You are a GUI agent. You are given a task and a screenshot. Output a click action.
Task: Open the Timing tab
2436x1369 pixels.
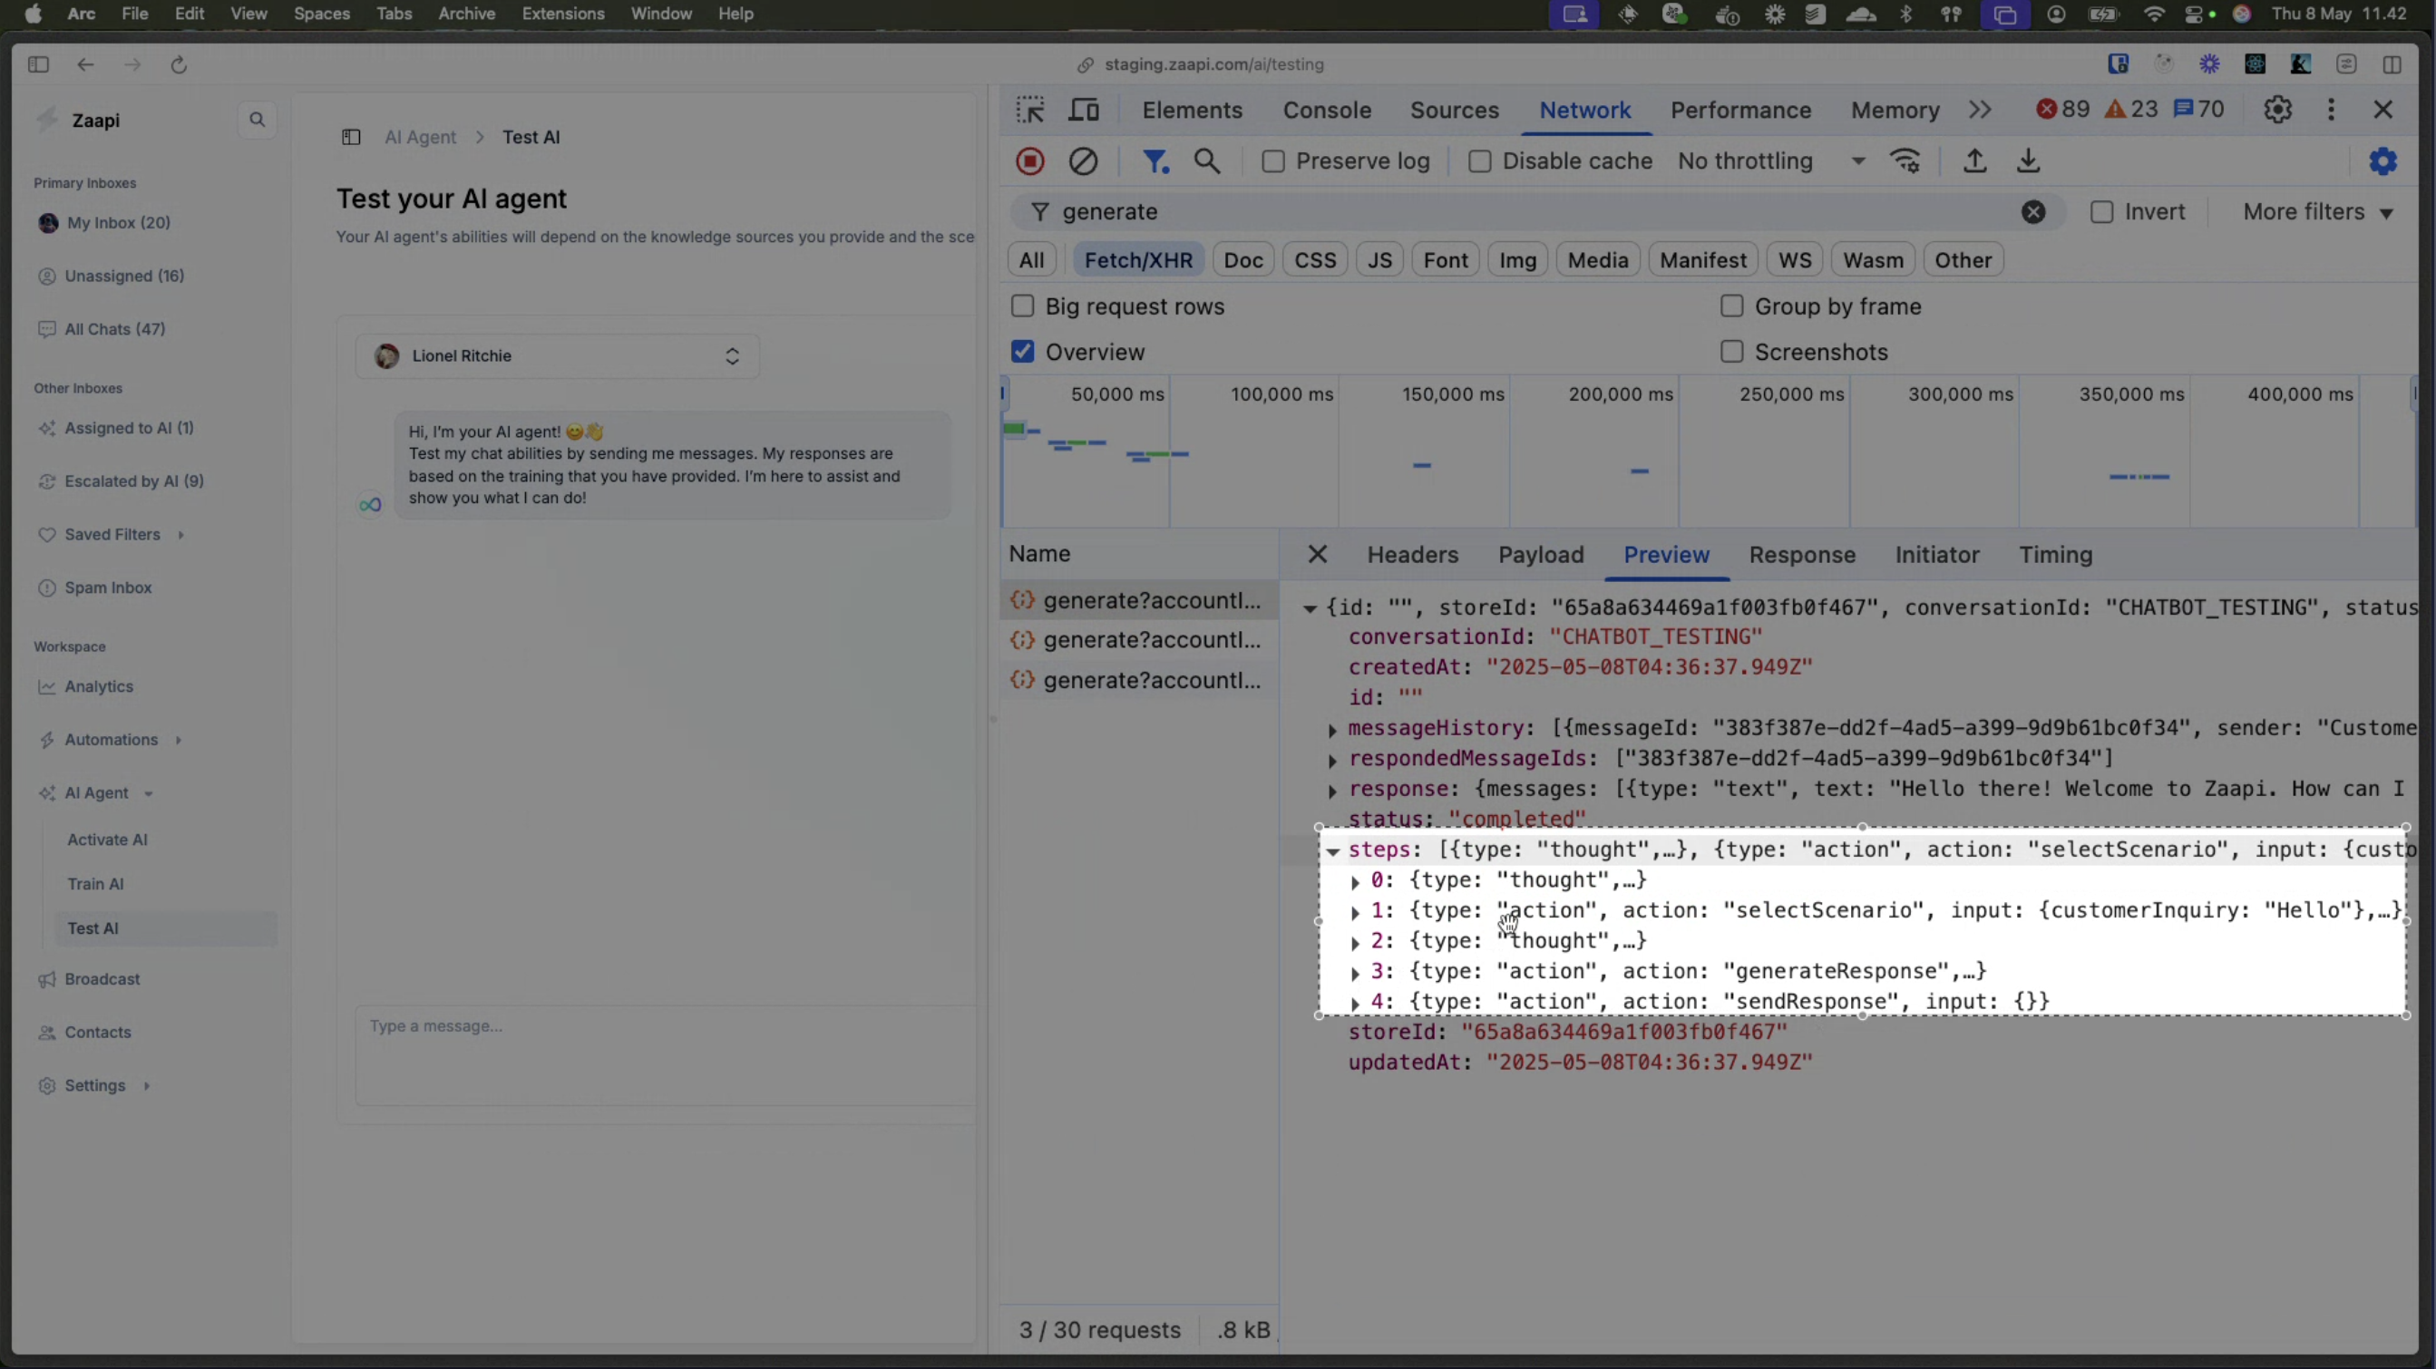click(x=2055, y=554)
